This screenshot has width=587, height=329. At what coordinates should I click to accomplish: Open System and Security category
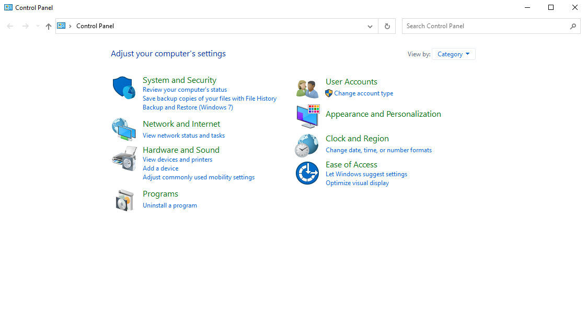click(x=179, y=80)
